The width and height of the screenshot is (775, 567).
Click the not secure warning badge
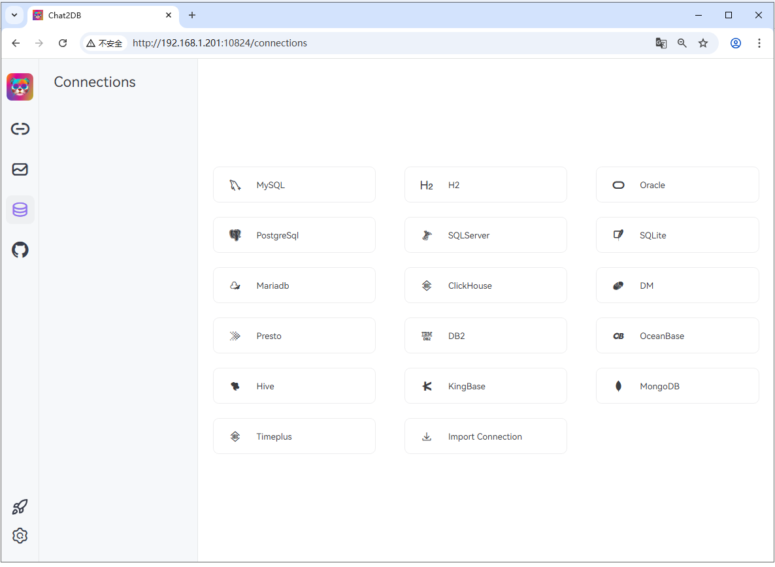(105, 44)
